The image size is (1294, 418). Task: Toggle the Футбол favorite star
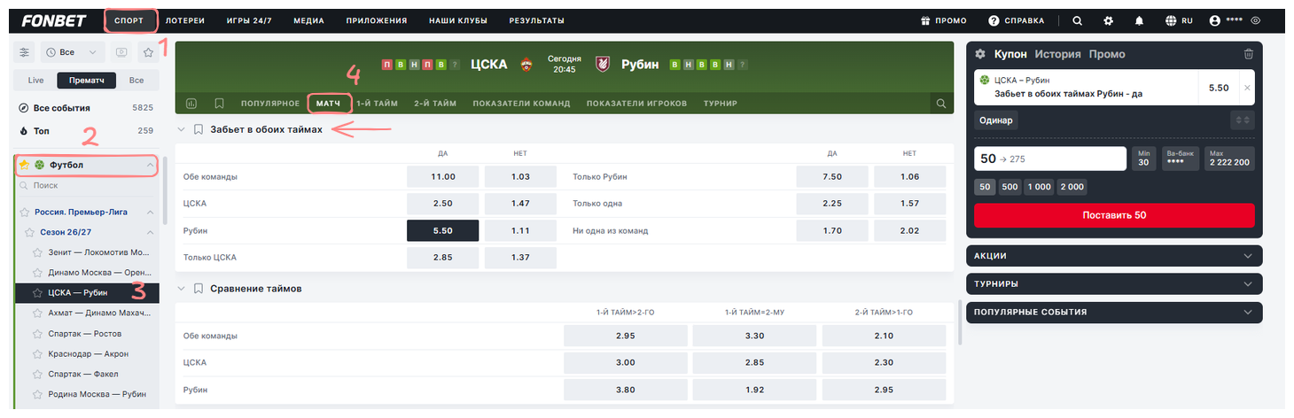(x=25, y=165)
